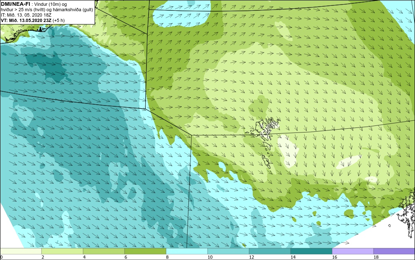This screenshot has height=260, width=415.
Task: Click the 10–12 m/s turquoise legend swatch
Action: [x=228, y=251]
